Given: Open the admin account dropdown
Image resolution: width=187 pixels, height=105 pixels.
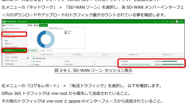Looking at the screenshot, I should pos(181,21).
